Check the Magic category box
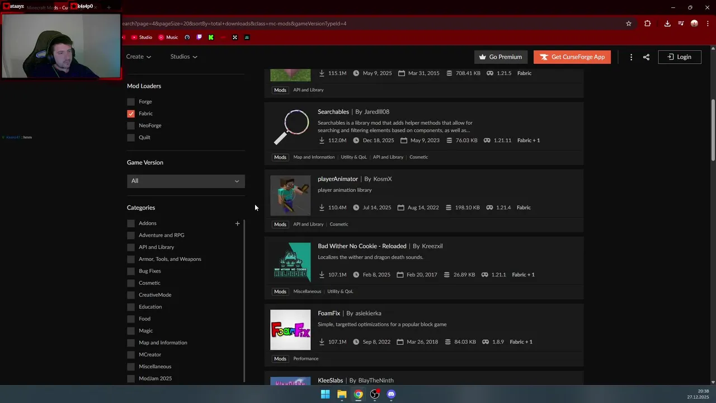Image resolution: width=716 pixels, height=403 pixels. [131, 331]
